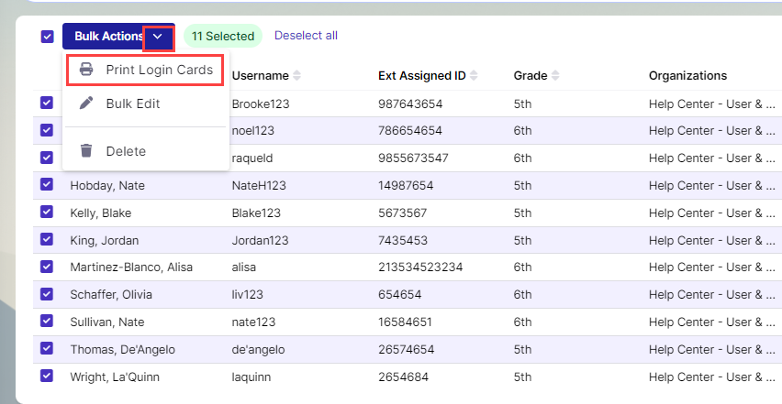
Task: Uncheck the checkbox for Hobday, Nate
Action: pos(47,185)
